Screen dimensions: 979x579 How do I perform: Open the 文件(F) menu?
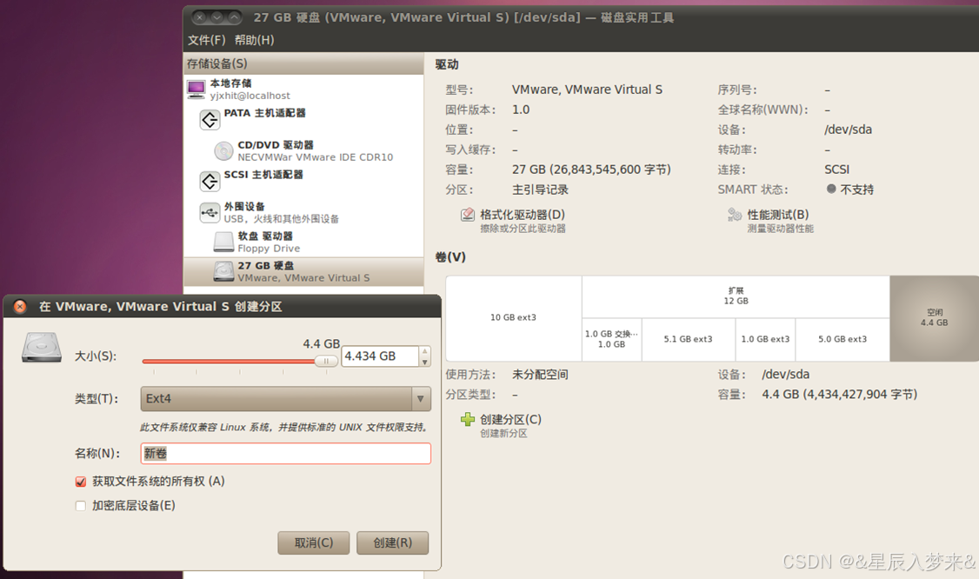coord(206,40)
